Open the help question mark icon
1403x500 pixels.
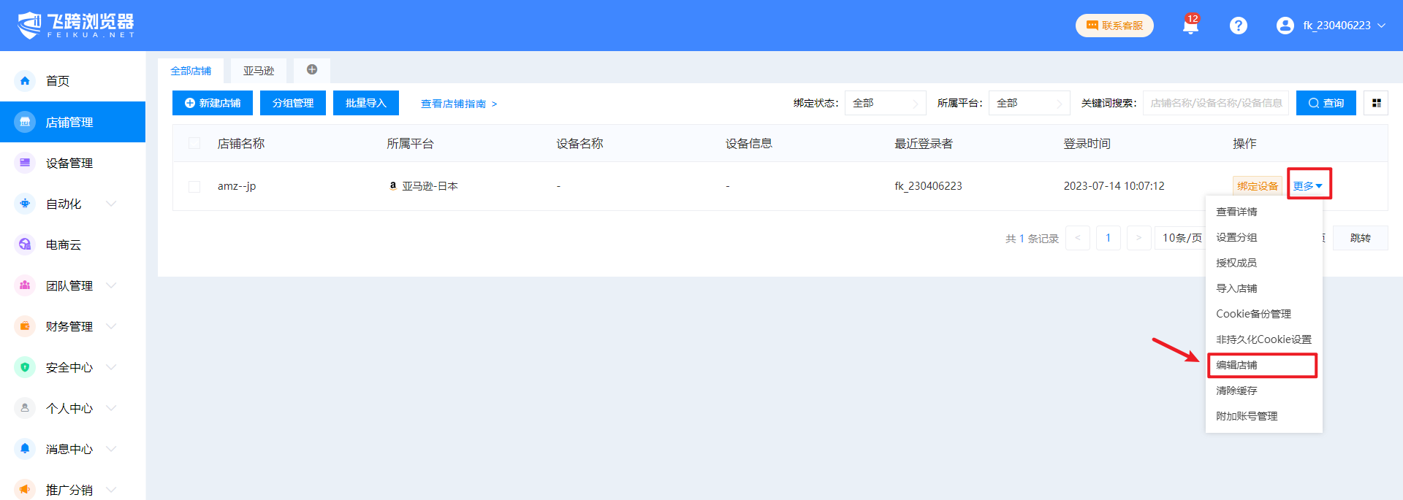pyautogui.click(x=1238, y=26)
